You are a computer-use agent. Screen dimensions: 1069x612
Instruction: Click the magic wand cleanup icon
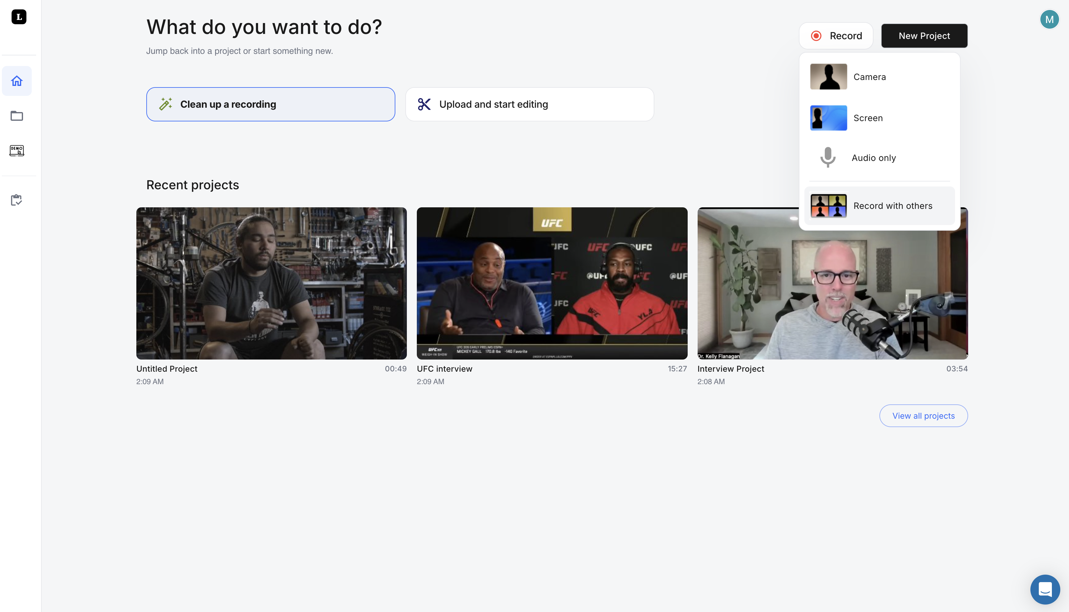click(x=166, y=104)
